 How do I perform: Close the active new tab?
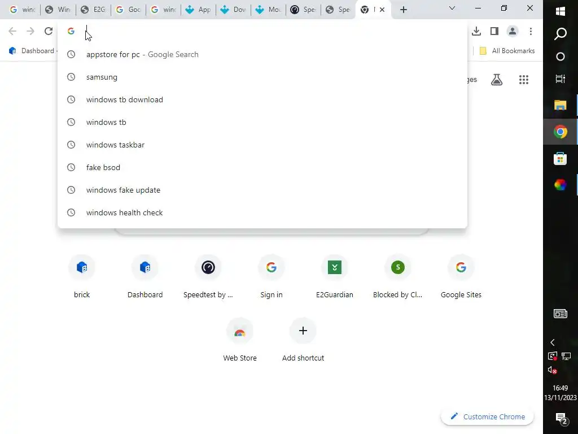(382, 10)
